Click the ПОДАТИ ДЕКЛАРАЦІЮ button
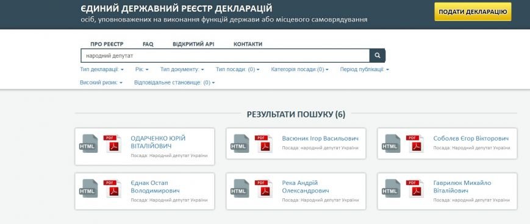Screen dimensions: 530x224 [473, 12]
